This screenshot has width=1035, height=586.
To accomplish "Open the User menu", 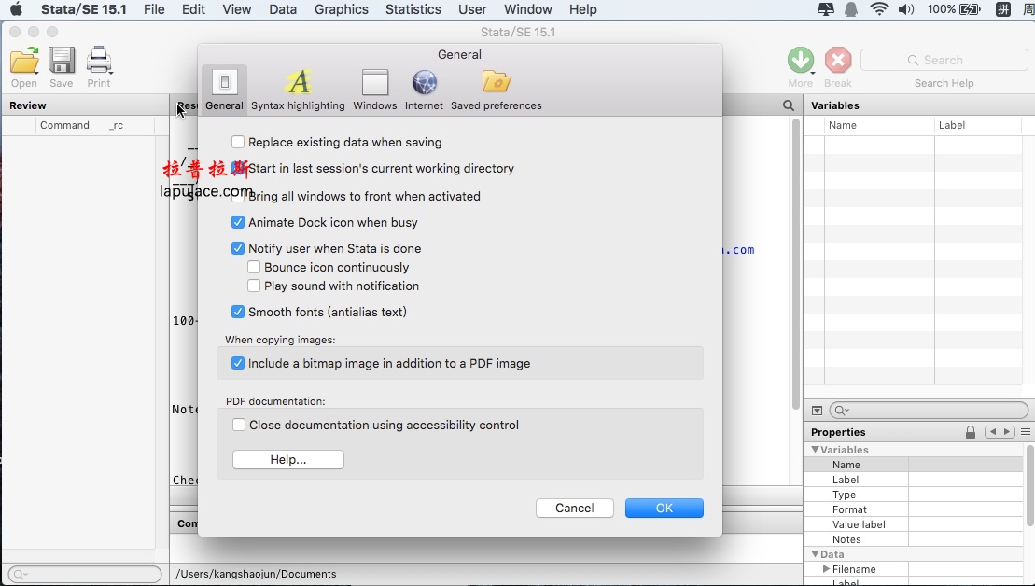I will click(x=472, y=9).
